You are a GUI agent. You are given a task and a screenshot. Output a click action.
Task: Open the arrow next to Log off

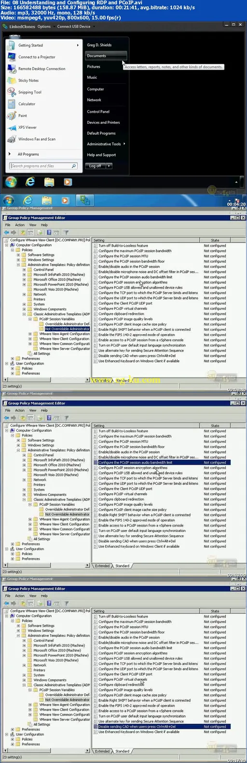point(109,166)
